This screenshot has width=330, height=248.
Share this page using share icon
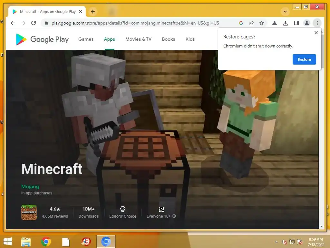(251, 23)
